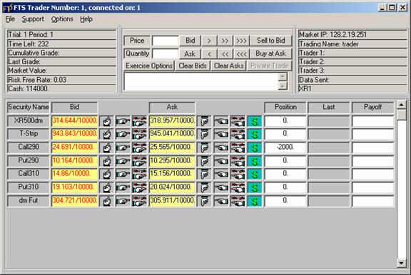The height and width of the screenshot is (275, 411).
Task: Click the plain right-pointing hand in the Call290 row
Action: [123, 148]
